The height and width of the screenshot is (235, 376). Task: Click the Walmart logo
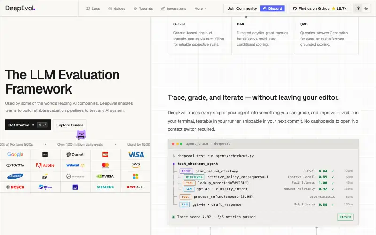(x=75, y=165)
